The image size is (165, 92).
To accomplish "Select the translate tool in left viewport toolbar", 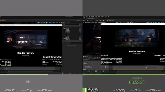I will [38, 22].
